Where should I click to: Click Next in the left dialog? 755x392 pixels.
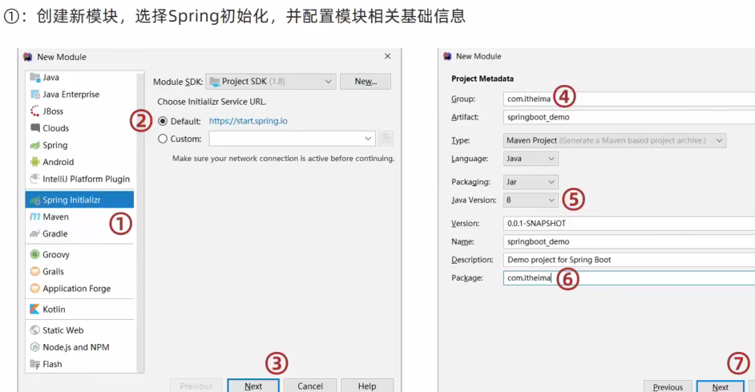coord(253,386)
